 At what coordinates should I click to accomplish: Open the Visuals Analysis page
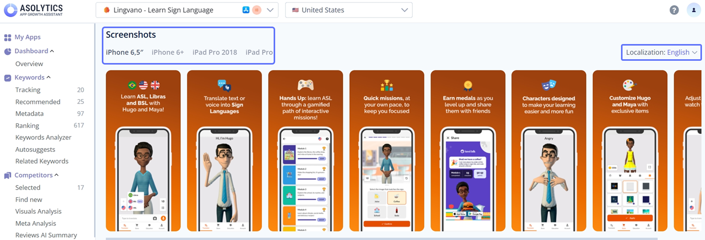pos(38,212)
